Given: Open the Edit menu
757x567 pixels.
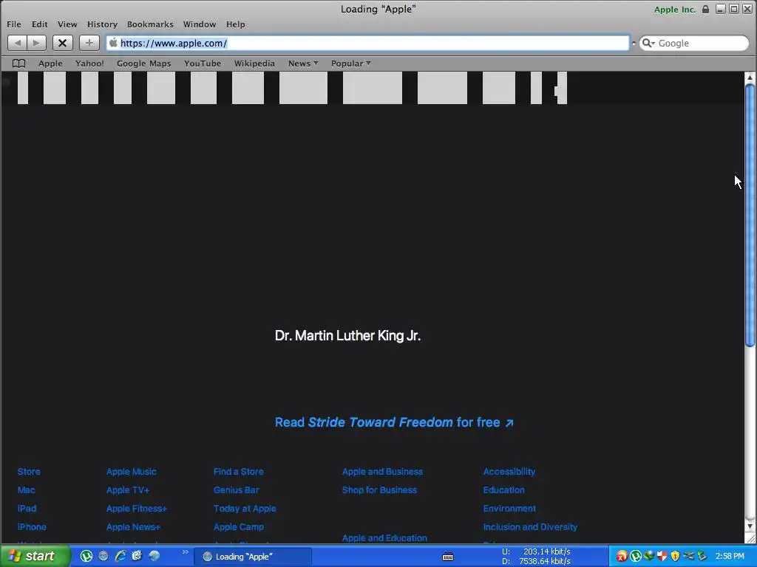Looking at the screenshot, I should click(40, 24).
